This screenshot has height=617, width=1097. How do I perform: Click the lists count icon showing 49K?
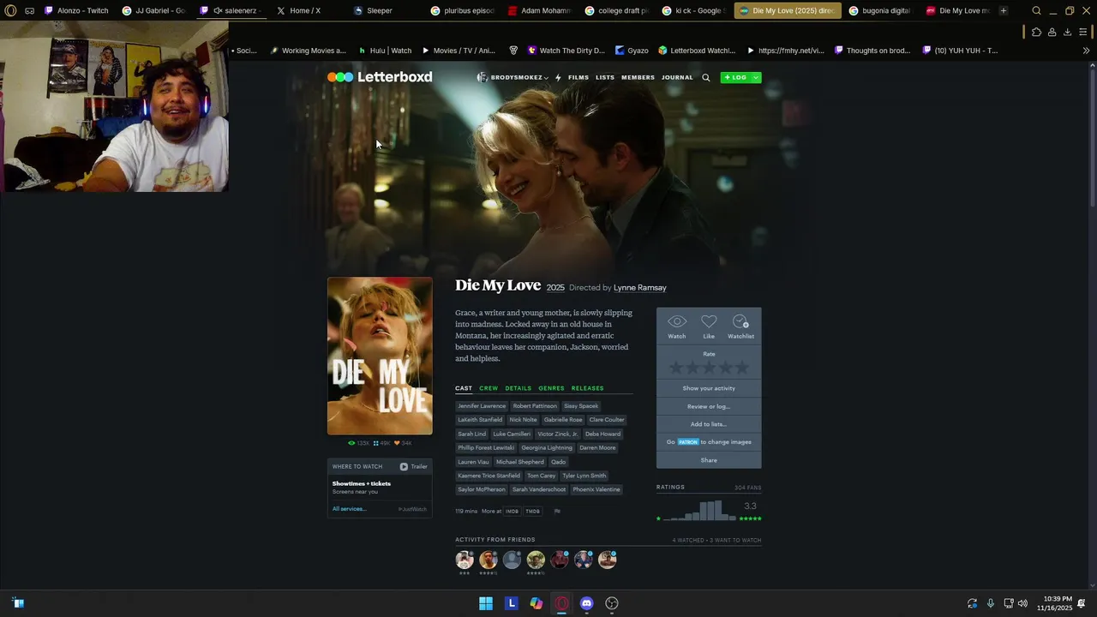382,443
